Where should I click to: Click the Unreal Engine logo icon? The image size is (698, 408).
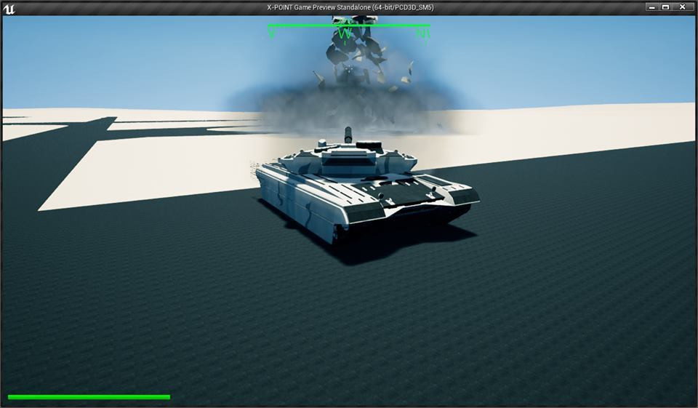(9, 9)
